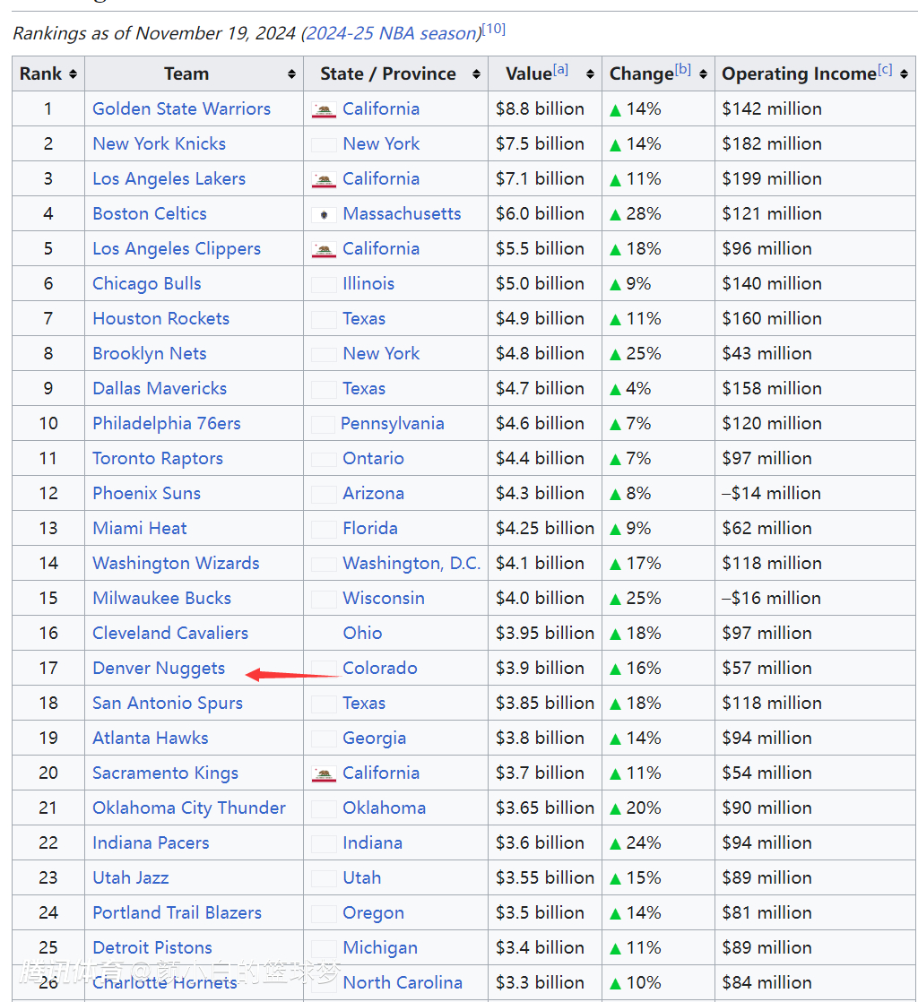Sort table by Rank column arrows

[73, 74]
